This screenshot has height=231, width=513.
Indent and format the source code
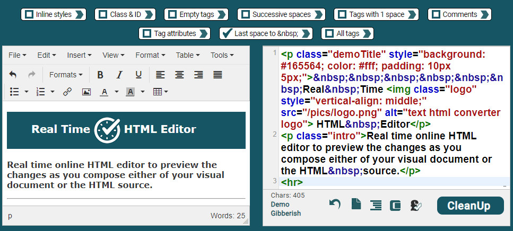pos(376,205)
